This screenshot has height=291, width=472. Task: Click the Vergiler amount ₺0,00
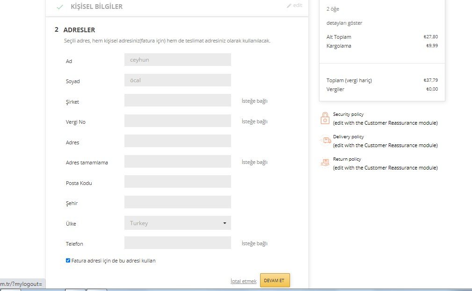tap(432, 89)
